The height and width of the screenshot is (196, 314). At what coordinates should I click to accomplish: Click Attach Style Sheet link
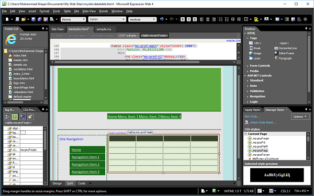263,122
